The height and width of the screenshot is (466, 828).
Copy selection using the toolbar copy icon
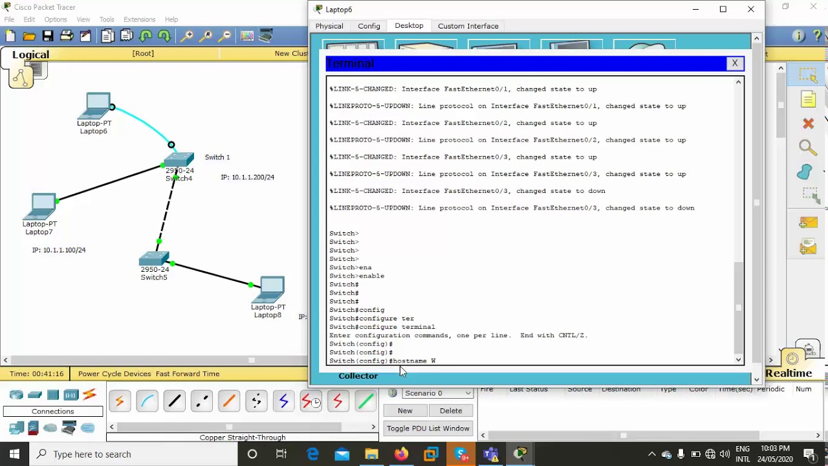[x=107, y=36]
